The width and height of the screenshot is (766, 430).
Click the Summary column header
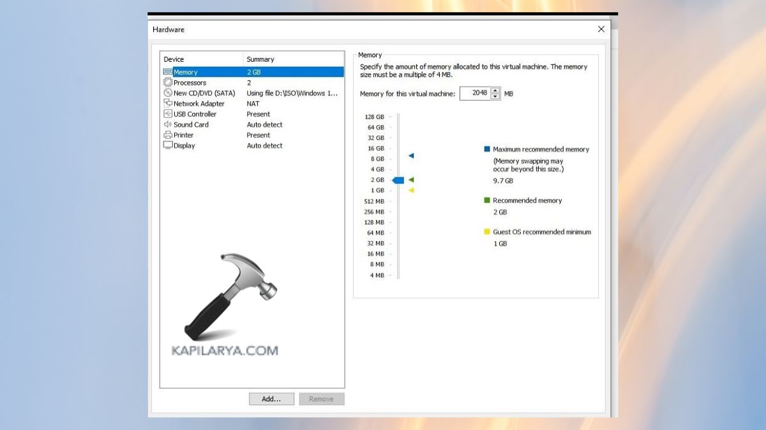(x=260, y=59)
